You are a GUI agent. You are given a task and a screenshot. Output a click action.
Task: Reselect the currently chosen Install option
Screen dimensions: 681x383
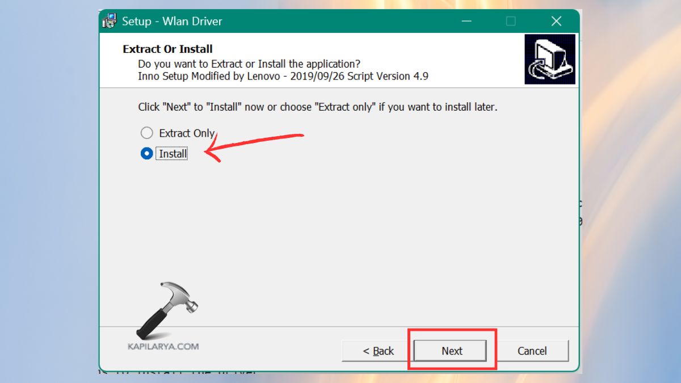pyautogui.click(x=146, y=153)
